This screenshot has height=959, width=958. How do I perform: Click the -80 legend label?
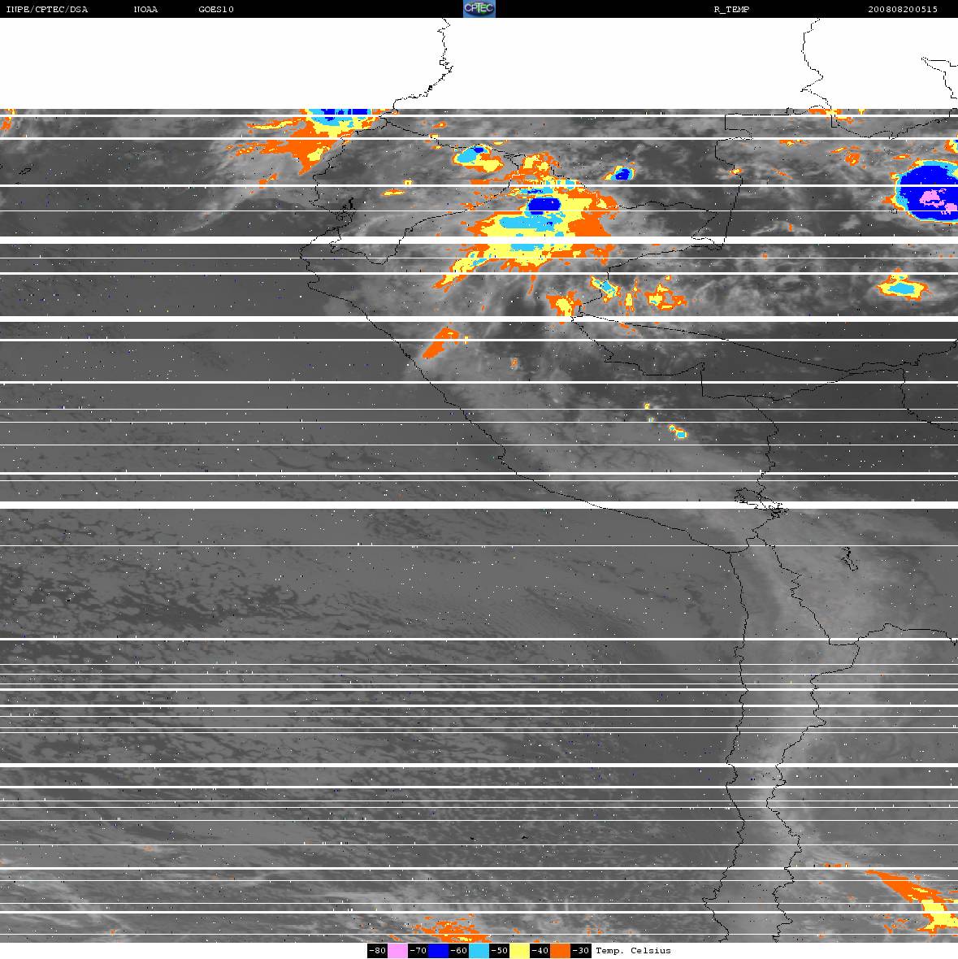click(377, 950)
